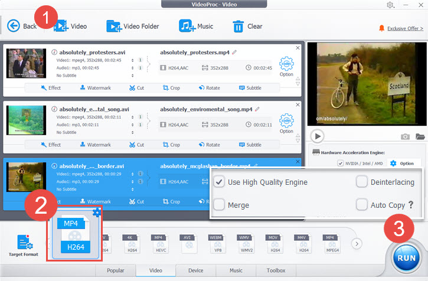Choose WEBM VP8 format
The width and height of the screenshot is (428, 281).
point(218,244)
